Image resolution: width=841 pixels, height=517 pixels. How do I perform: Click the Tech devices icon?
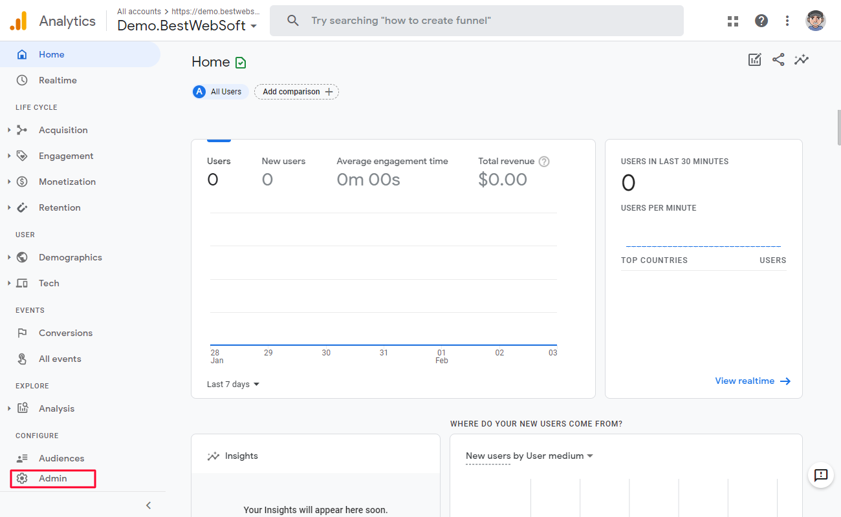point(22,283)
